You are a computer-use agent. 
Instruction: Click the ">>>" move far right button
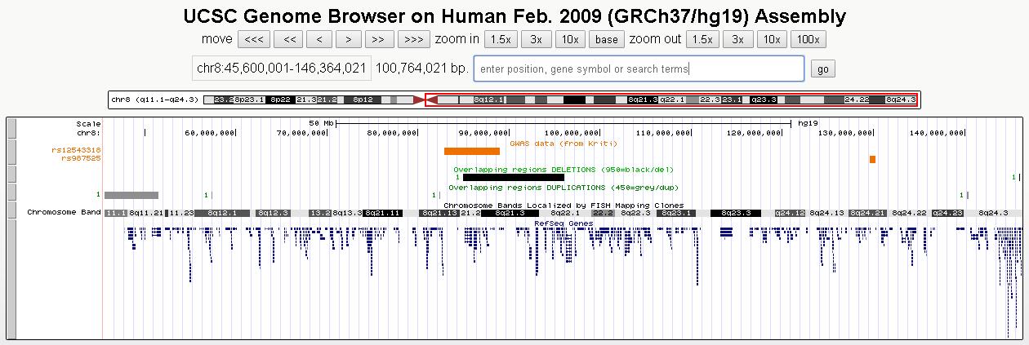click(x=413, y=39)
